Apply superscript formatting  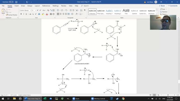[x=36, y=14]
